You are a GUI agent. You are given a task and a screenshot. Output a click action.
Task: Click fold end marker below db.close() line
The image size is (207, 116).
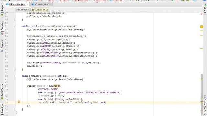click(x=15, y=70)
